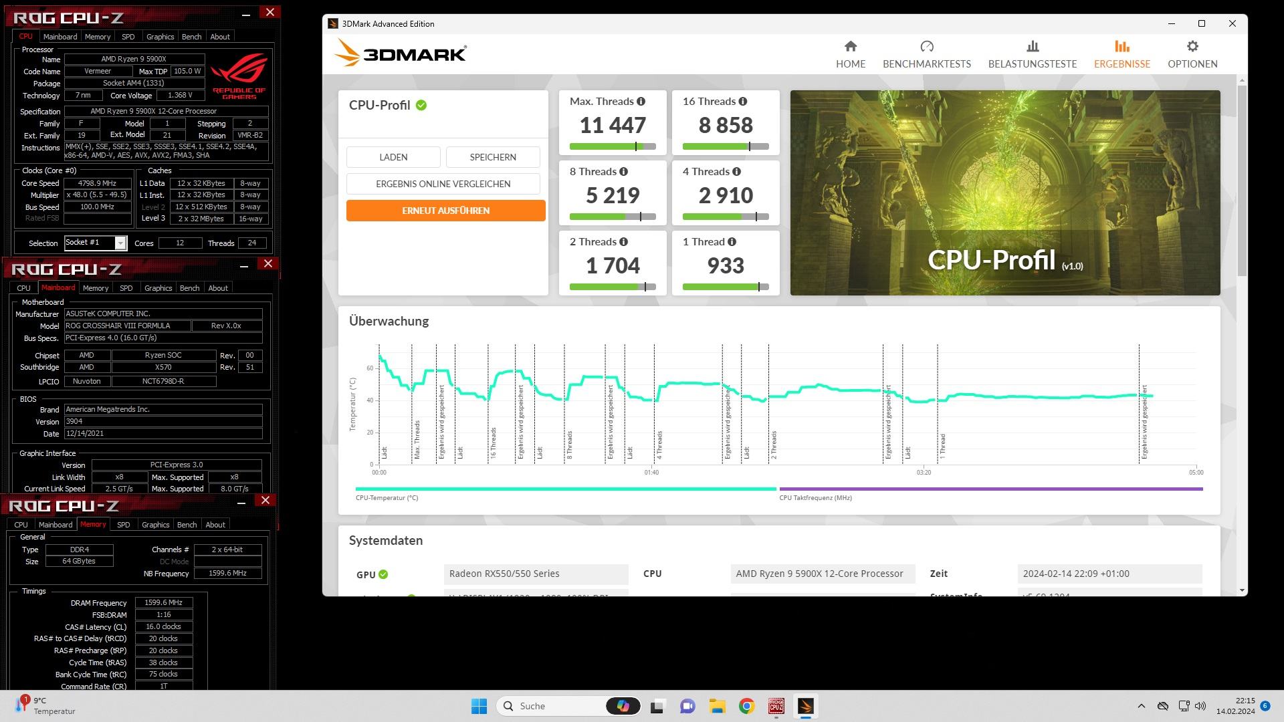Click the 1 Thread score progress bar
This screenshot has height=722, width=1284.
pyautogui.click(x=726, y=287)
